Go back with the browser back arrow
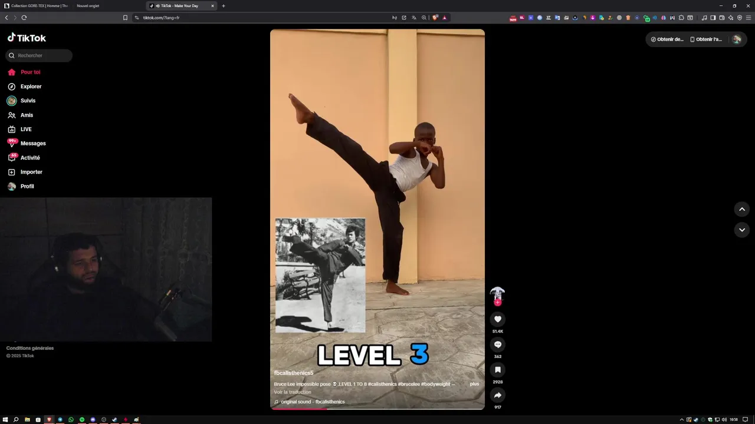 click(x=6, y=18)
